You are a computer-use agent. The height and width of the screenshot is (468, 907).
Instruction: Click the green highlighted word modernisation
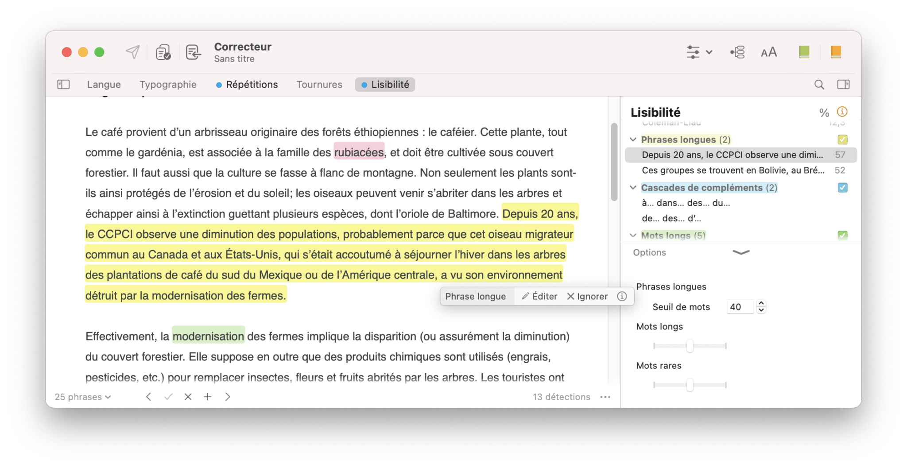tap(208, 336)
